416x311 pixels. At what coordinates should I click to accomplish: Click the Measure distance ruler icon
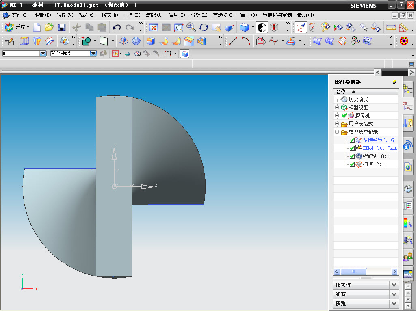[391, 27]
